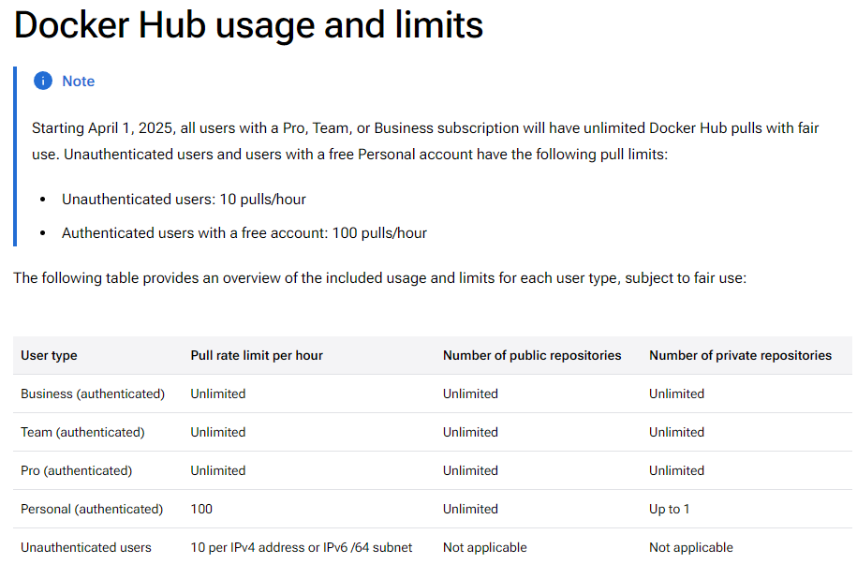
Task: Click the Business row's private repositories "Unlimited" cell
Action: pyautogui.click(x=676, y=393)
